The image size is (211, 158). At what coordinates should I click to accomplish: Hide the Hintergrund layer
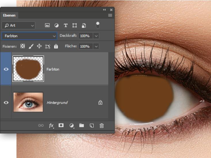(6, 102)
